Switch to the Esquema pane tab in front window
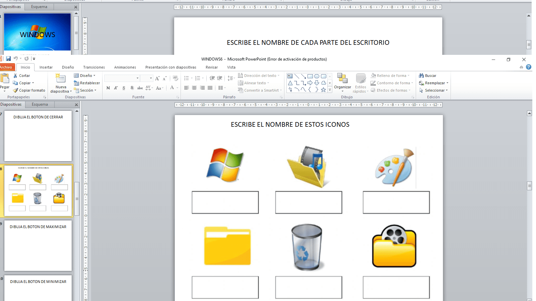The width and height of the screenshot is (536, 301). click(x=40, y=104)
